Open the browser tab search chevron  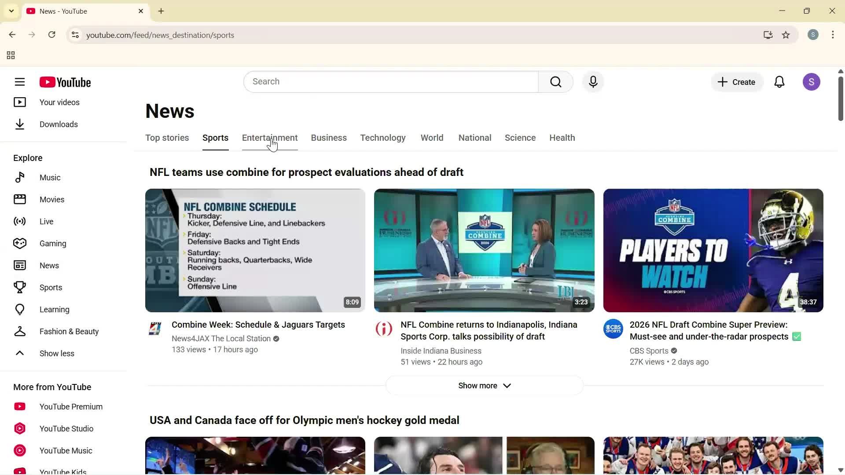coord(11,11)
